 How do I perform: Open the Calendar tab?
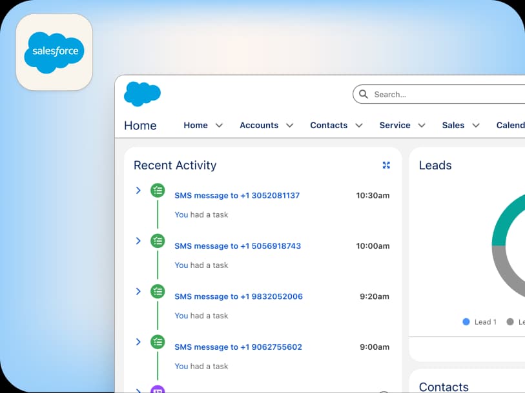pos(511,126)
